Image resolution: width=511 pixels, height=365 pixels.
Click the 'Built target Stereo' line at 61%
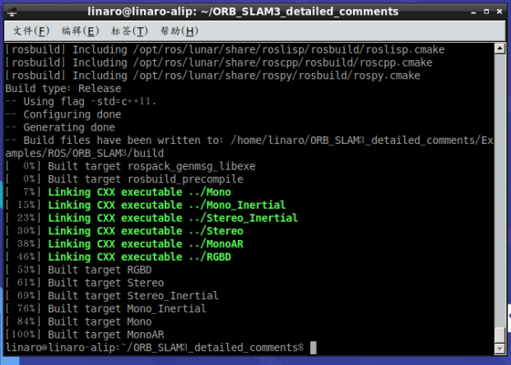[x=85, y=283]
